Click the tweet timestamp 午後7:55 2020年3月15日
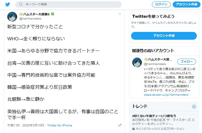This screenshot has height=133, width=202. pos(26,125)
